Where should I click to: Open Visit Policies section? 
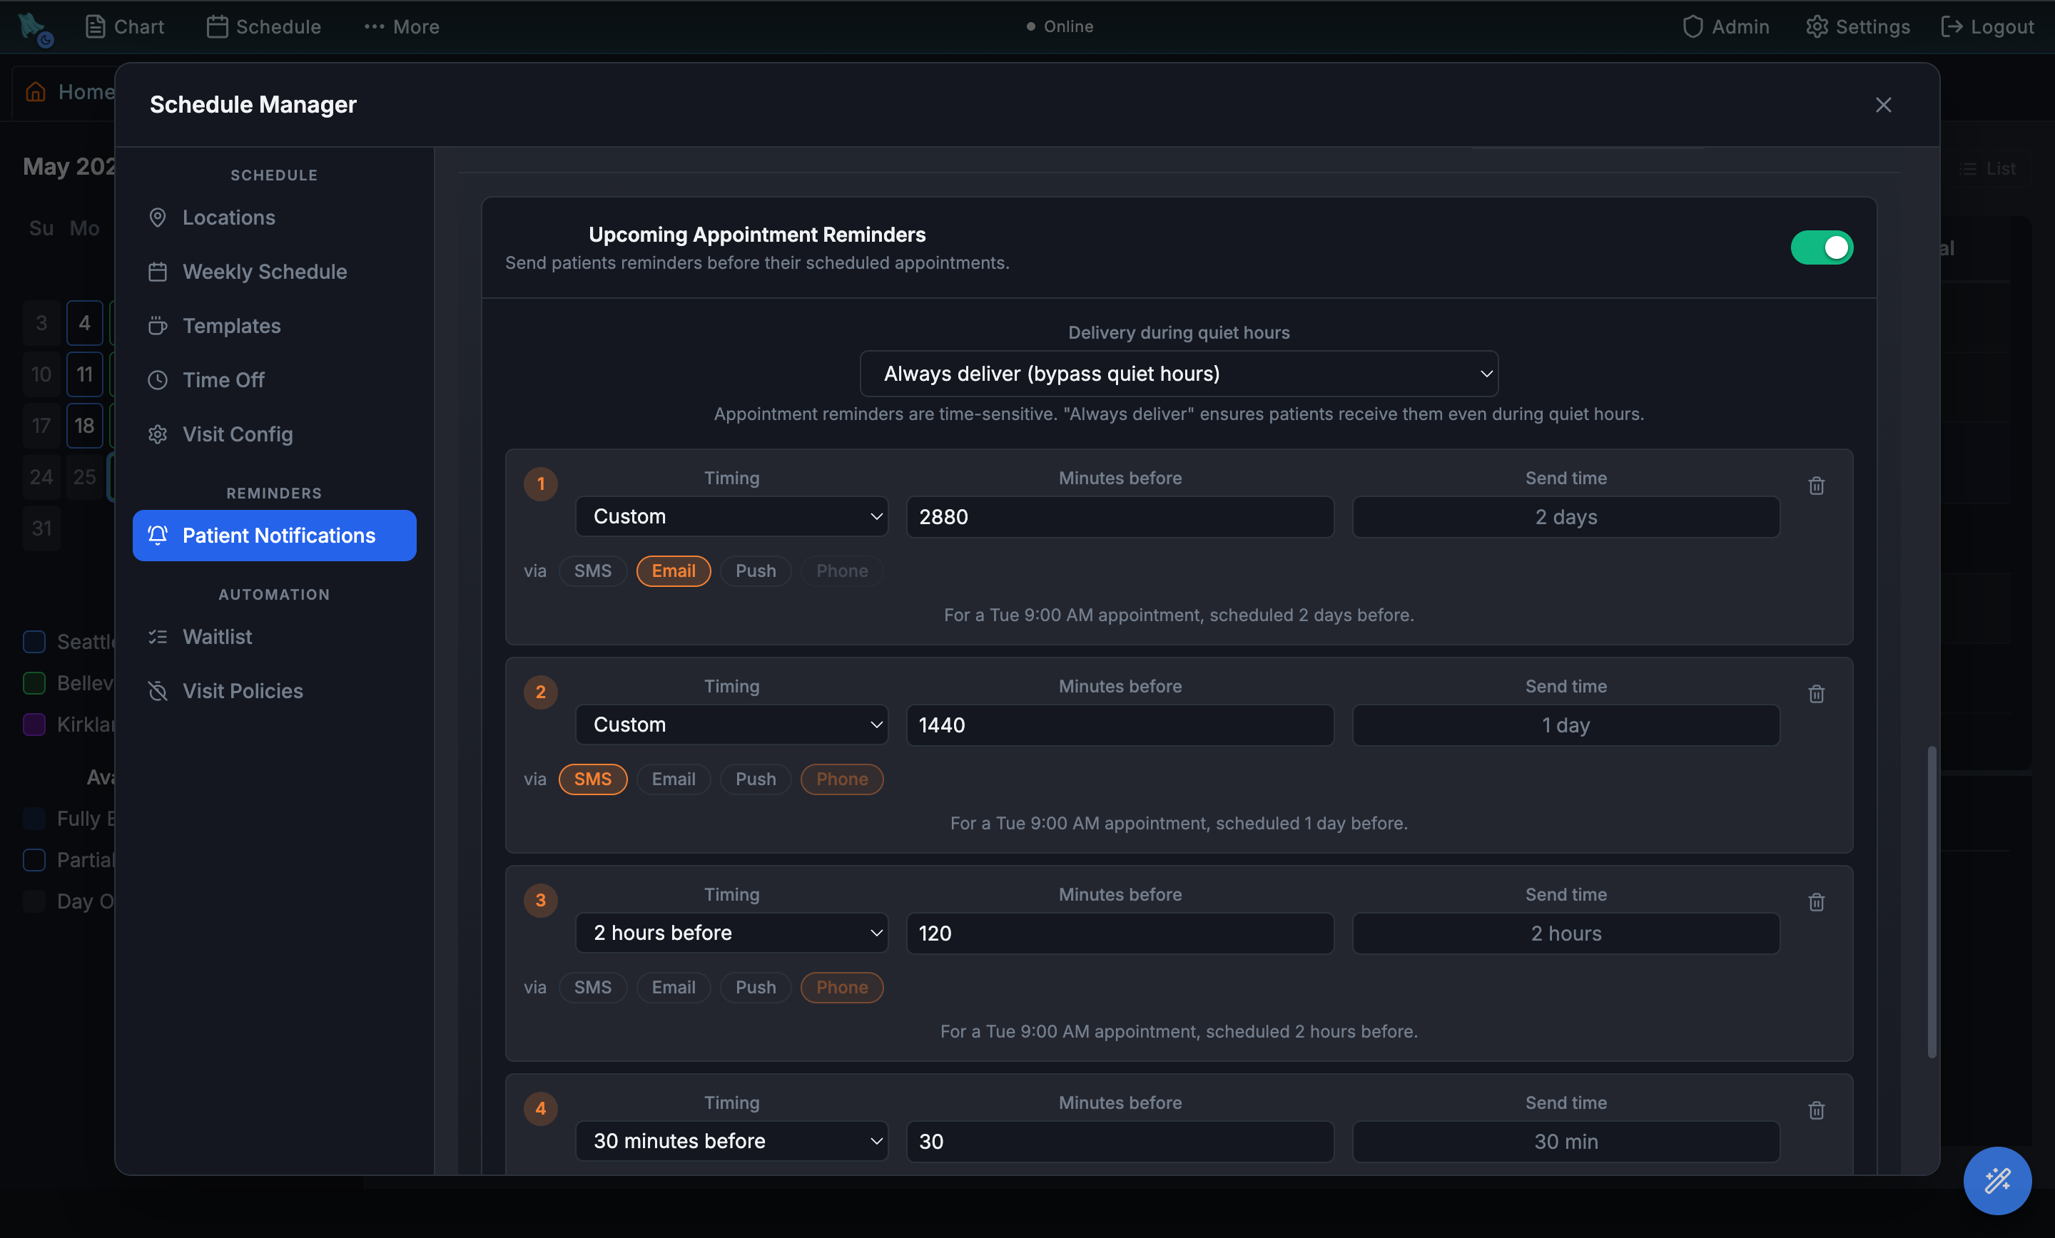(x=275, y=691)
